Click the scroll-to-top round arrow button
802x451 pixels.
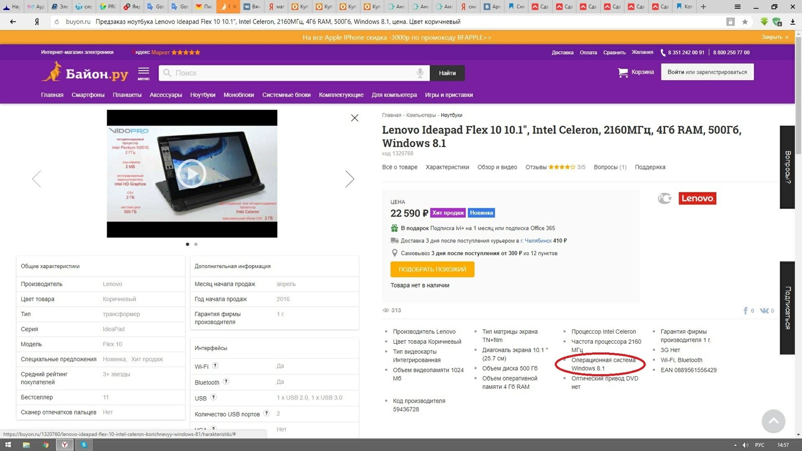(x=773, y=421)
